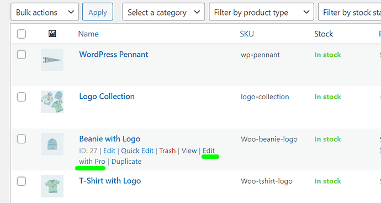Open the WordPress Pennant product thumbnail
Screen dimensions: 381x203
point(52,60)
